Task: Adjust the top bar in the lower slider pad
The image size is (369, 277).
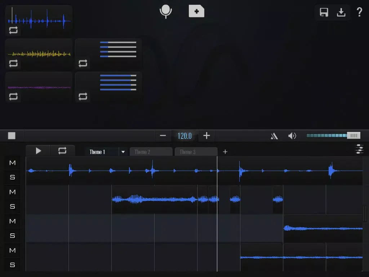Action: pyautogui.click(x=118, y=76)
